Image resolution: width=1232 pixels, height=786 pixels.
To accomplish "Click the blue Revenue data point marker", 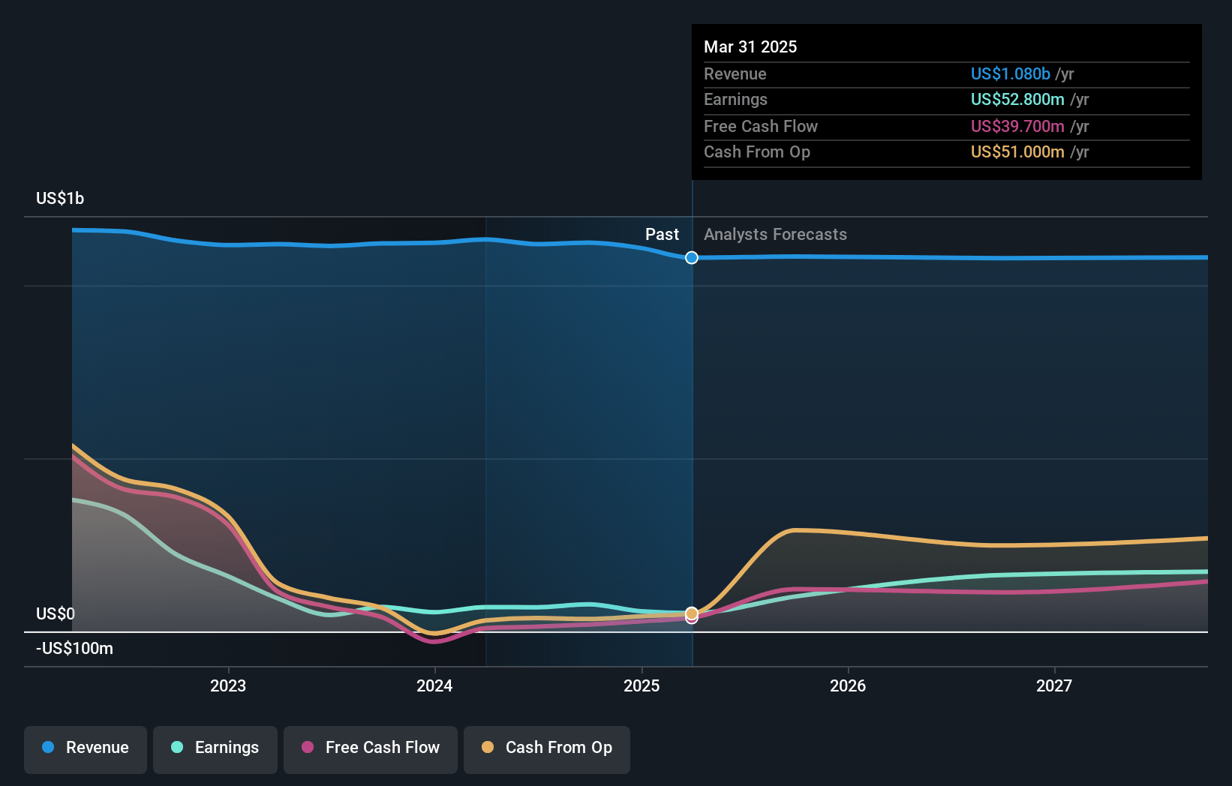I will 692,258.
